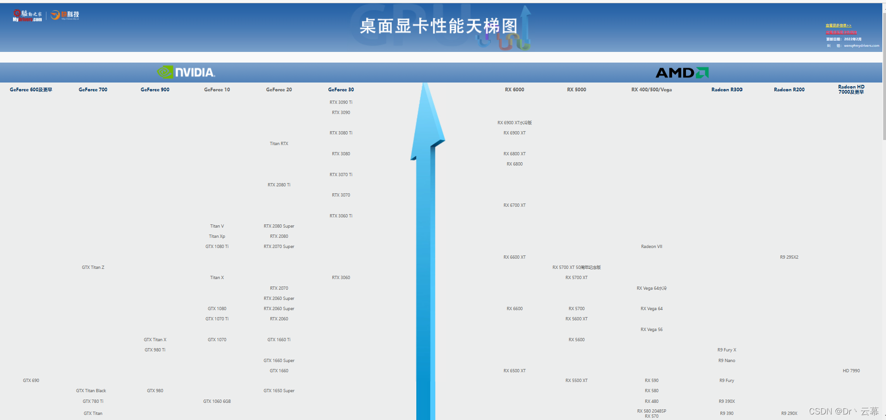Click the AMD logo
The image size is (886, 420).
(x=682, y=73)
